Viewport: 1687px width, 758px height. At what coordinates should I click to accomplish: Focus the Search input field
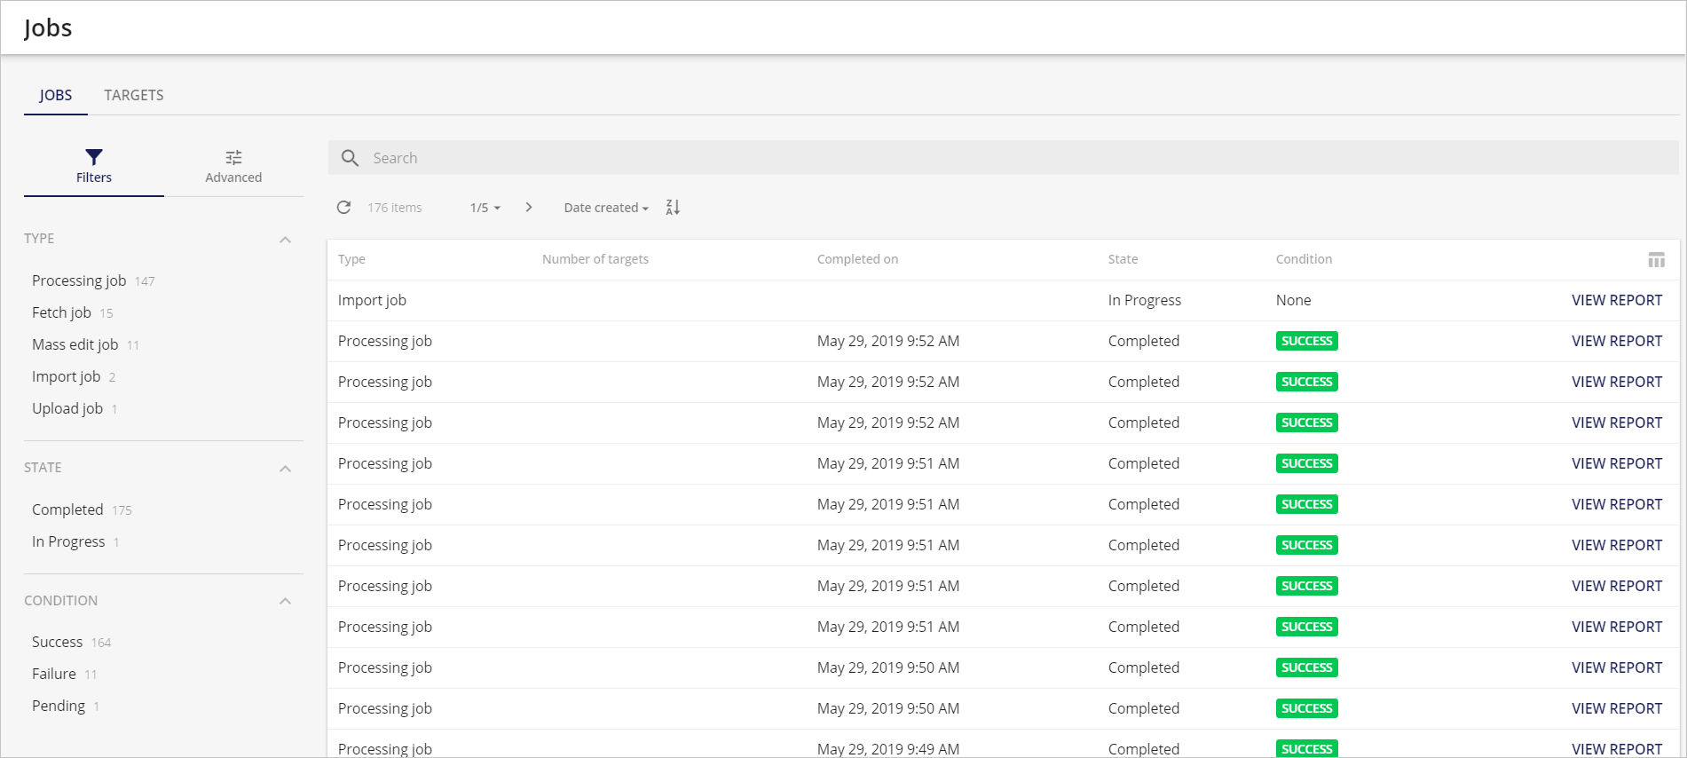(x=1004, y=158)
